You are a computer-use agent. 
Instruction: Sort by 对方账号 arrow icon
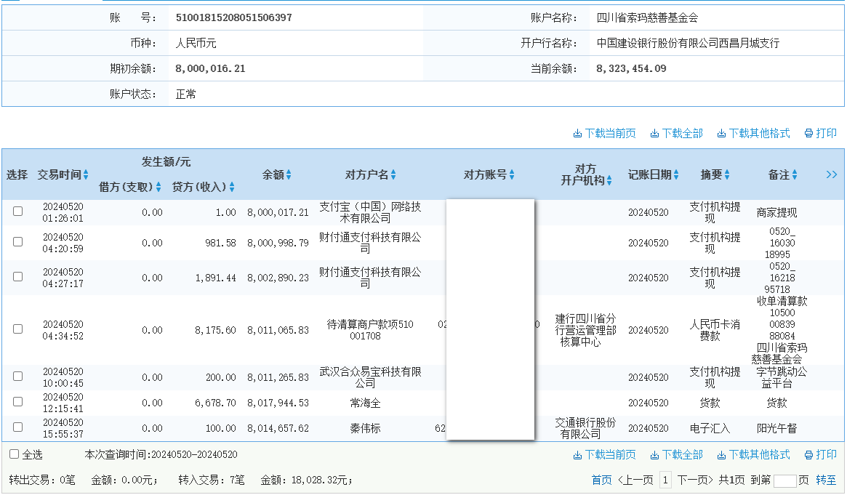click(512, 175)
